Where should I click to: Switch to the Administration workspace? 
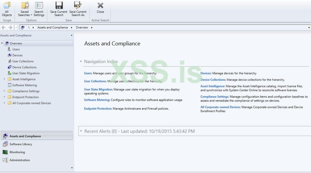coord(20,160)
